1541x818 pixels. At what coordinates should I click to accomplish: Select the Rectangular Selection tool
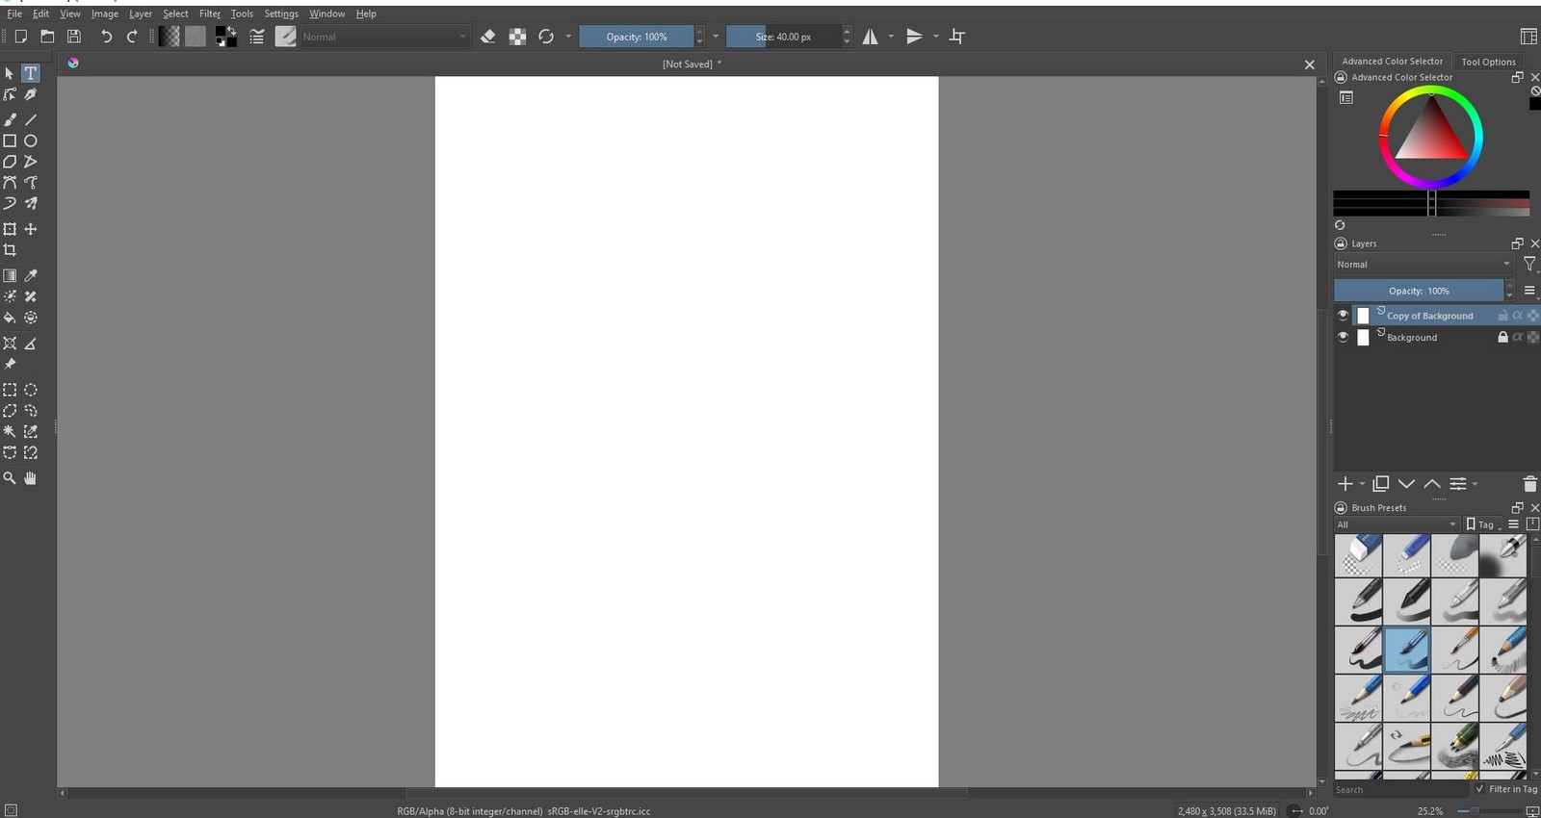pyautogui.click(x=10, y=390)
